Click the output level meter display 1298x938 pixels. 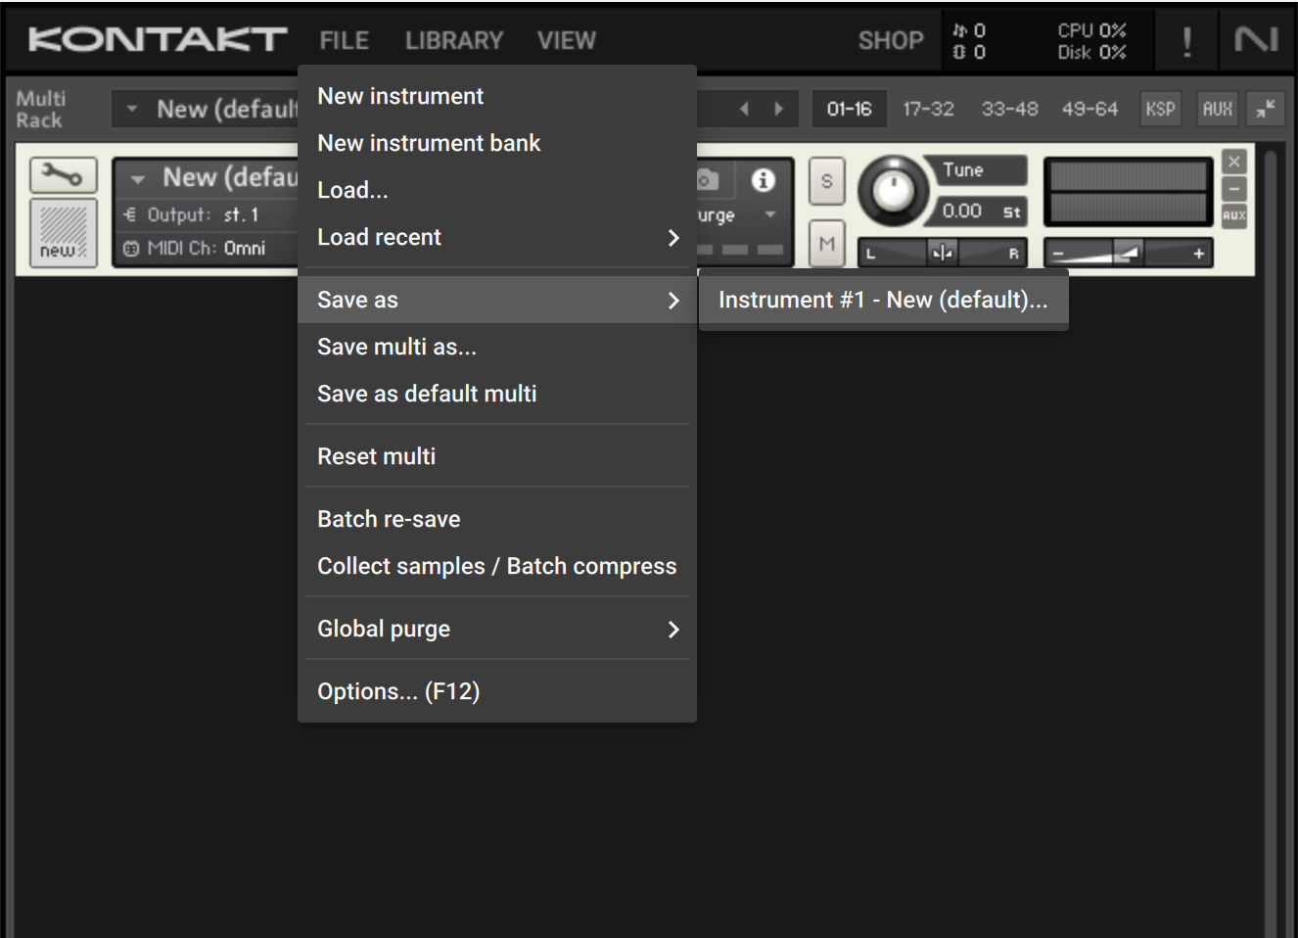click(1128, 192)
